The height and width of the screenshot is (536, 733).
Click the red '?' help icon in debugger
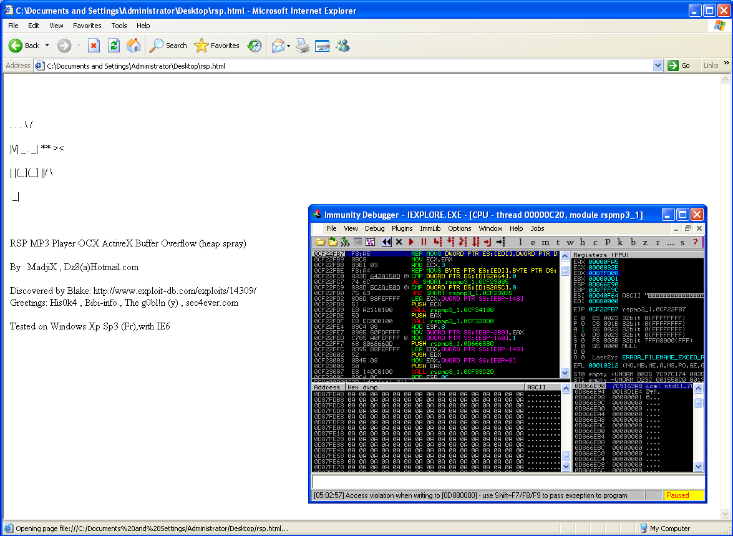click(695, 242)
